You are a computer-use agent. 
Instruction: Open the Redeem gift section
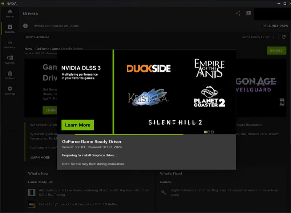(x=10, y=75)
